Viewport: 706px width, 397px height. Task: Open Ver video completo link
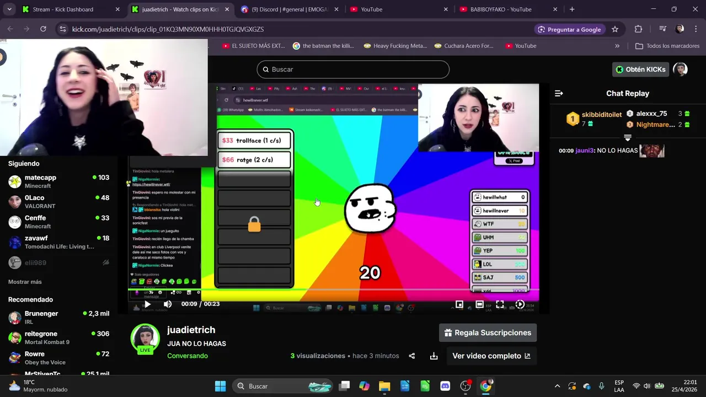pyautogui.click(x=491, y=356)
